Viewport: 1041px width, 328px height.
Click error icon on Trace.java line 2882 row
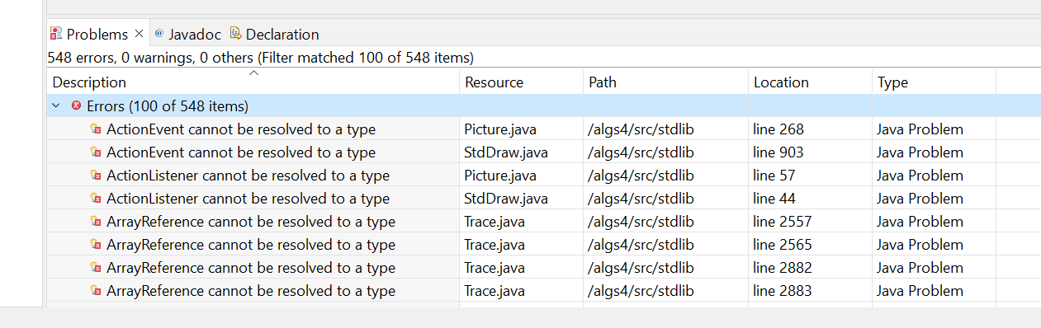pyautogui.click(x=96, y=268)
